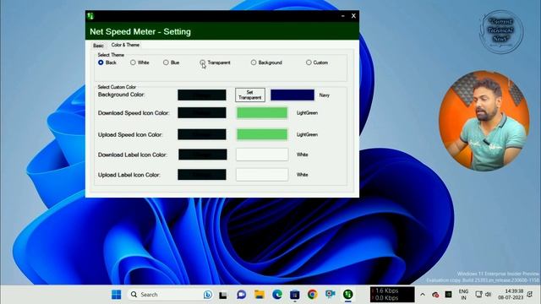Choose the Blue theme option
The width and height of the screenshot is (541, 304).
166,62
